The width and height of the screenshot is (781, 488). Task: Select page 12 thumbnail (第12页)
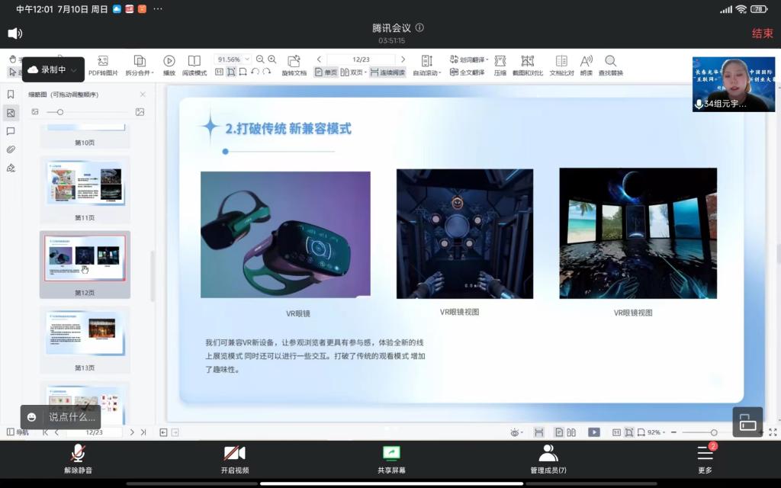click(x=85, y=265)
